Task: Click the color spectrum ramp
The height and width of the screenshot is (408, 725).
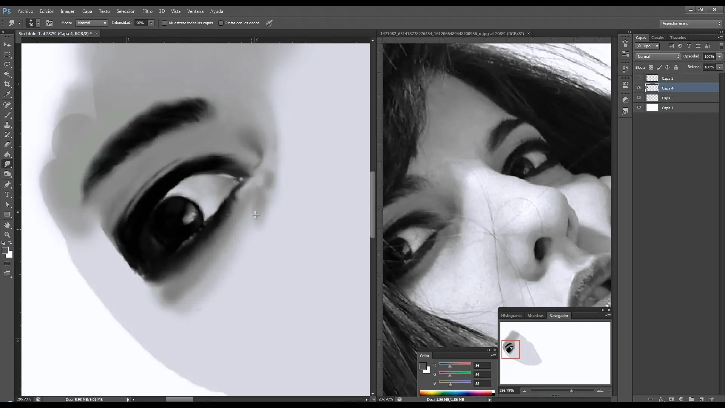Action: 457,393
